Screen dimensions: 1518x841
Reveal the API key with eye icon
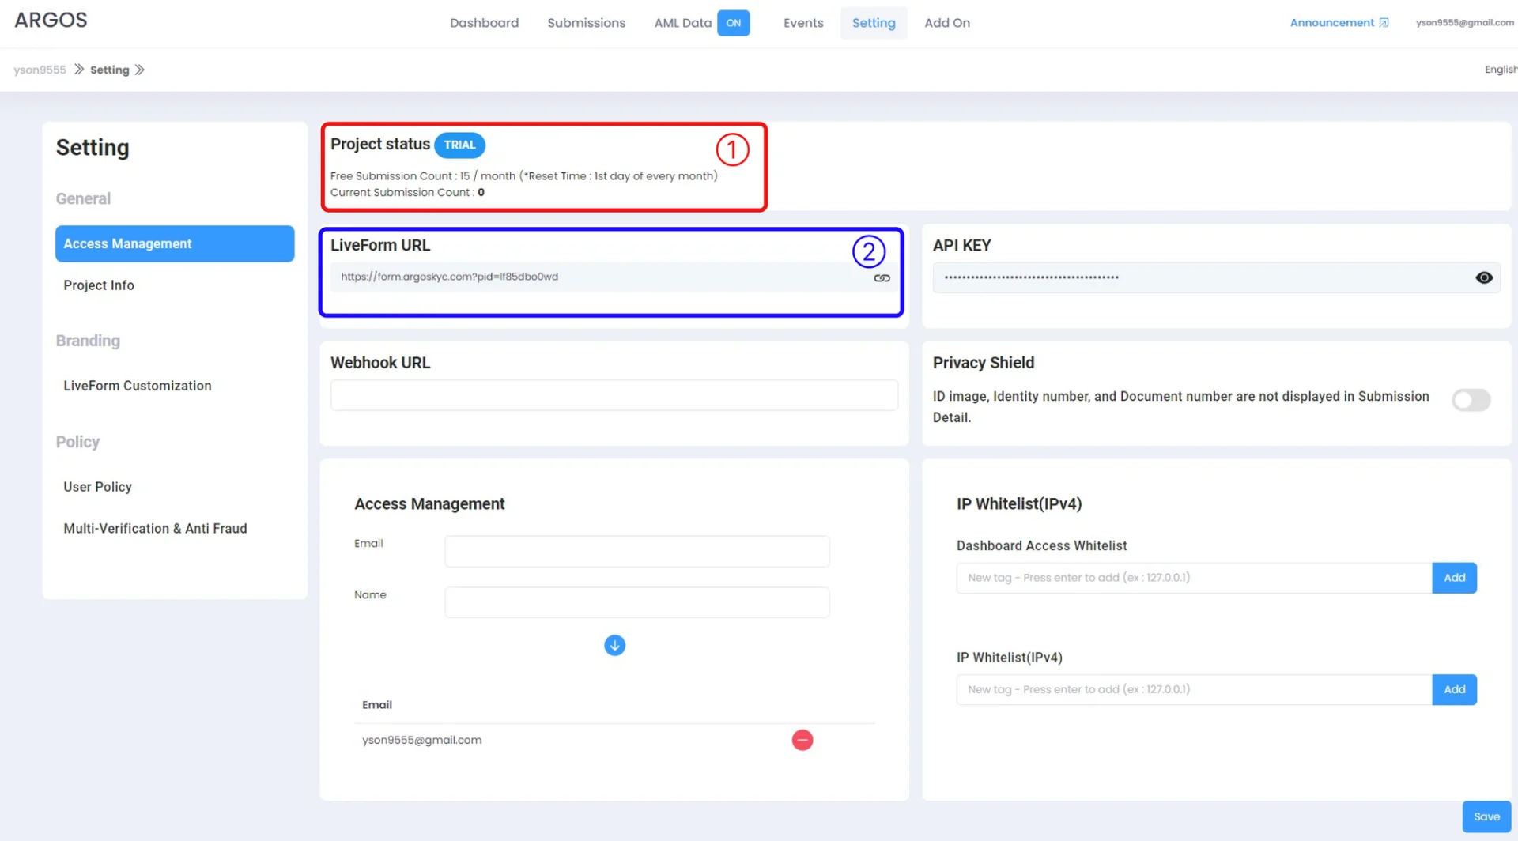(1484, 277)
